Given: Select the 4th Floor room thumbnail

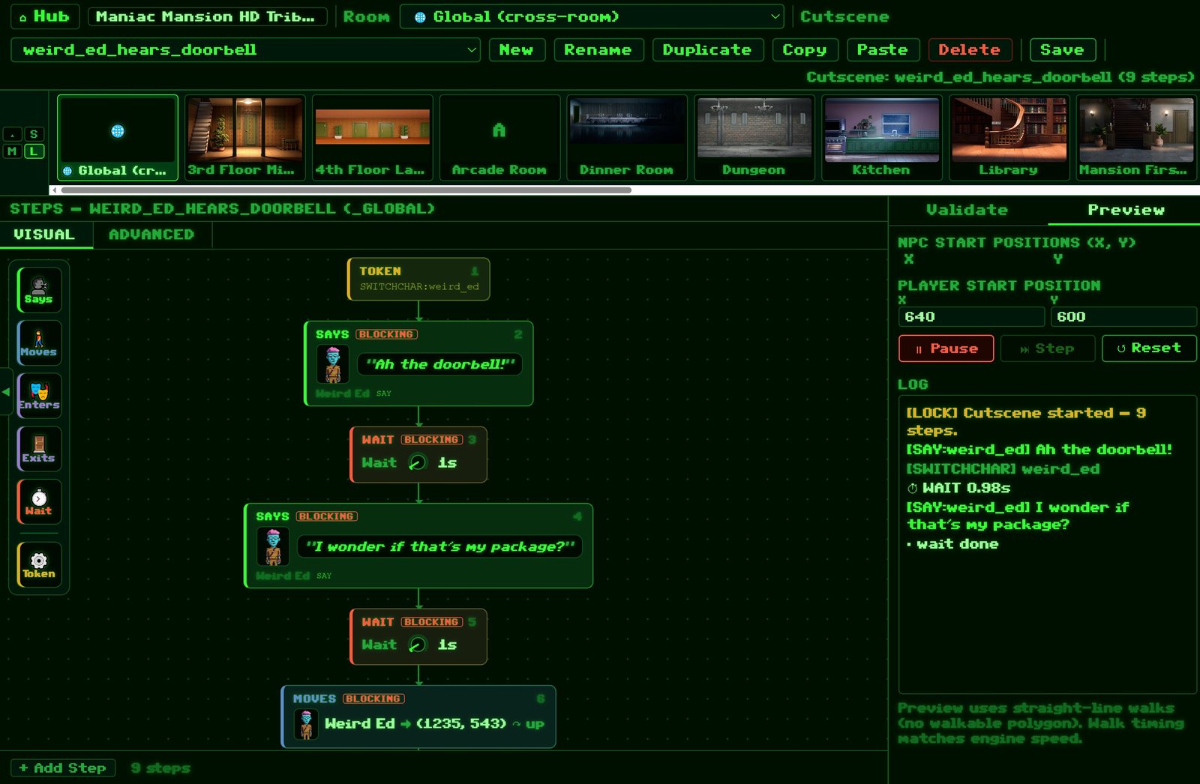Looking at the screenshot, I should pyautogui.click(x=373, y=137).
